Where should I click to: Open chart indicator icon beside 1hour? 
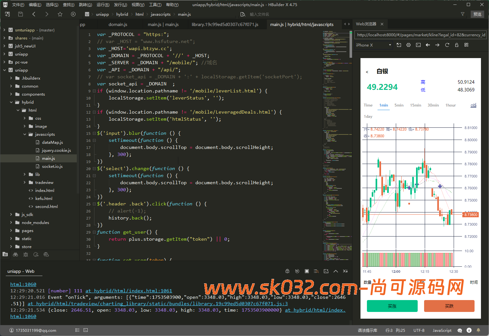tap(473, 106)
